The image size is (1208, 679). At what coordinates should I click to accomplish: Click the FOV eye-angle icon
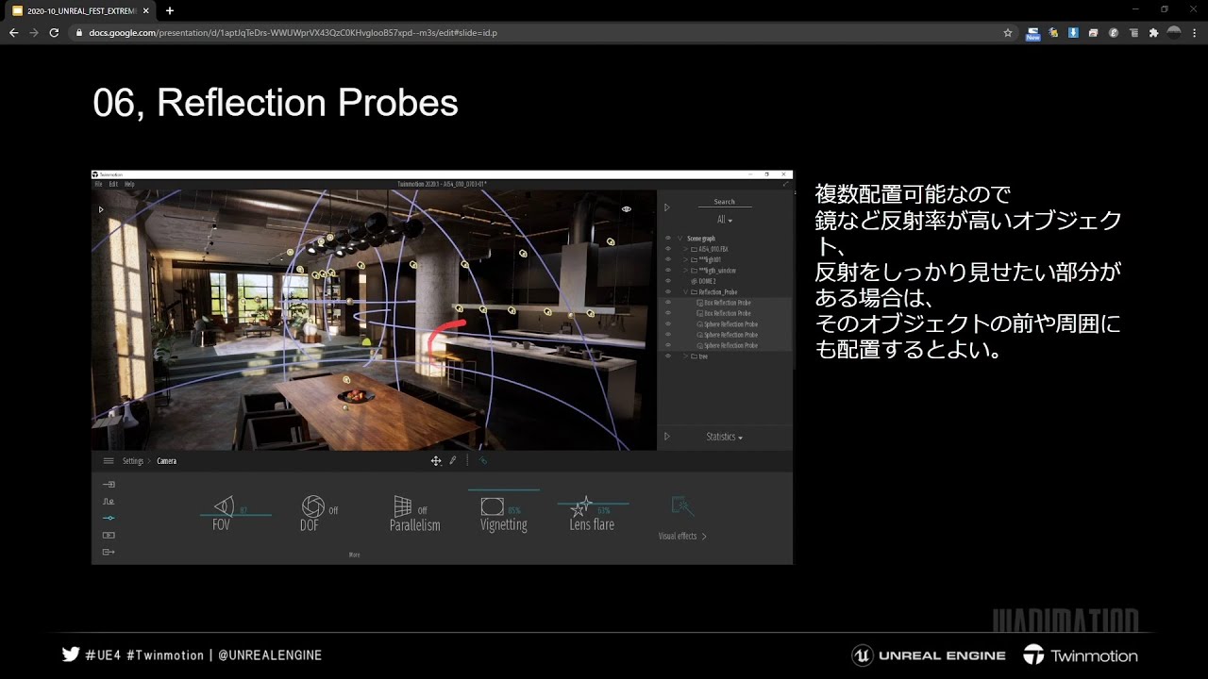pyautogui.click(x=224, y=506)
